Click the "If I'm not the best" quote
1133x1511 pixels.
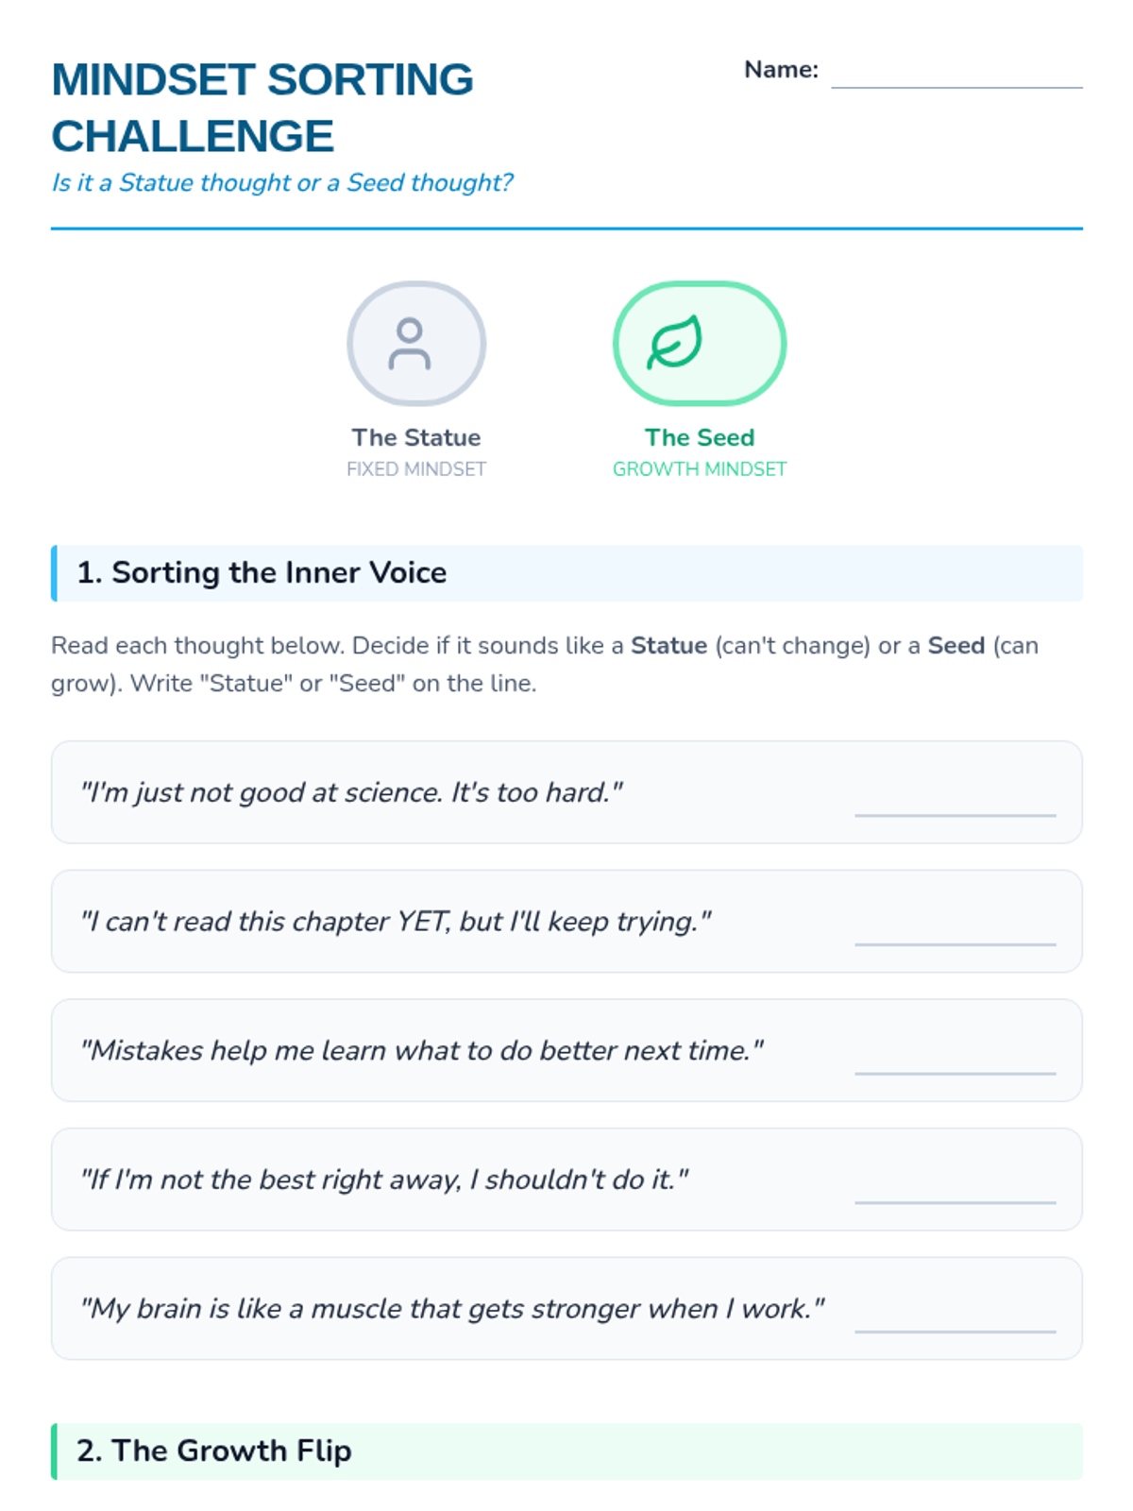(x=384, y=1180)
